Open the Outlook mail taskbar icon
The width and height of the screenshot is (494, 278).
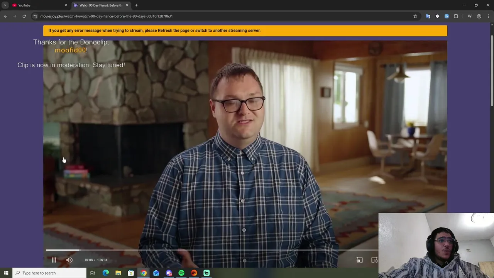pyautogui.click(x=156, y=273)
